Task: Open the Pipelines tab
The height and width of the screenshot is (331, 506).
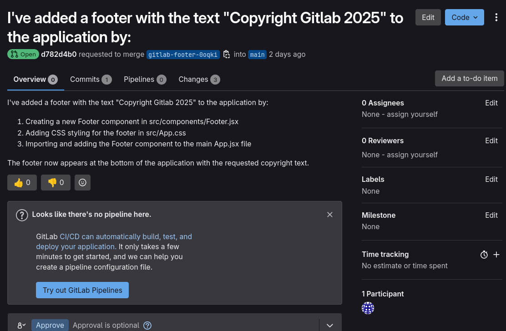Action: 145,79
